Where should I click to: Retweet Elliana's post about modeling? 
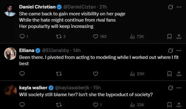tap(59, 74)
